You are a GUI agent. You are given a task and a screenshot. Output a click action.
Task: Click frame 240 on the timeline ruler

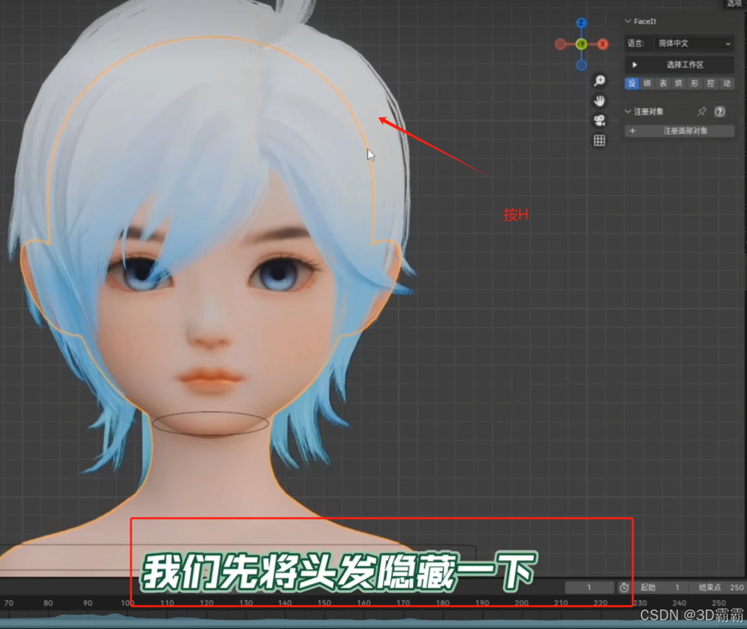tap(679, 603)
